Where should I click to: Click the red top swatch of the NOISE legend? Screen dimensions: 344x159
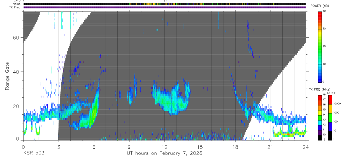pos(330,100)
